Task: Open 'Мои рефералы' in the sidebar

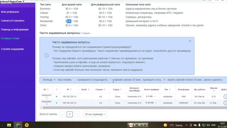Action: [10, 12]
